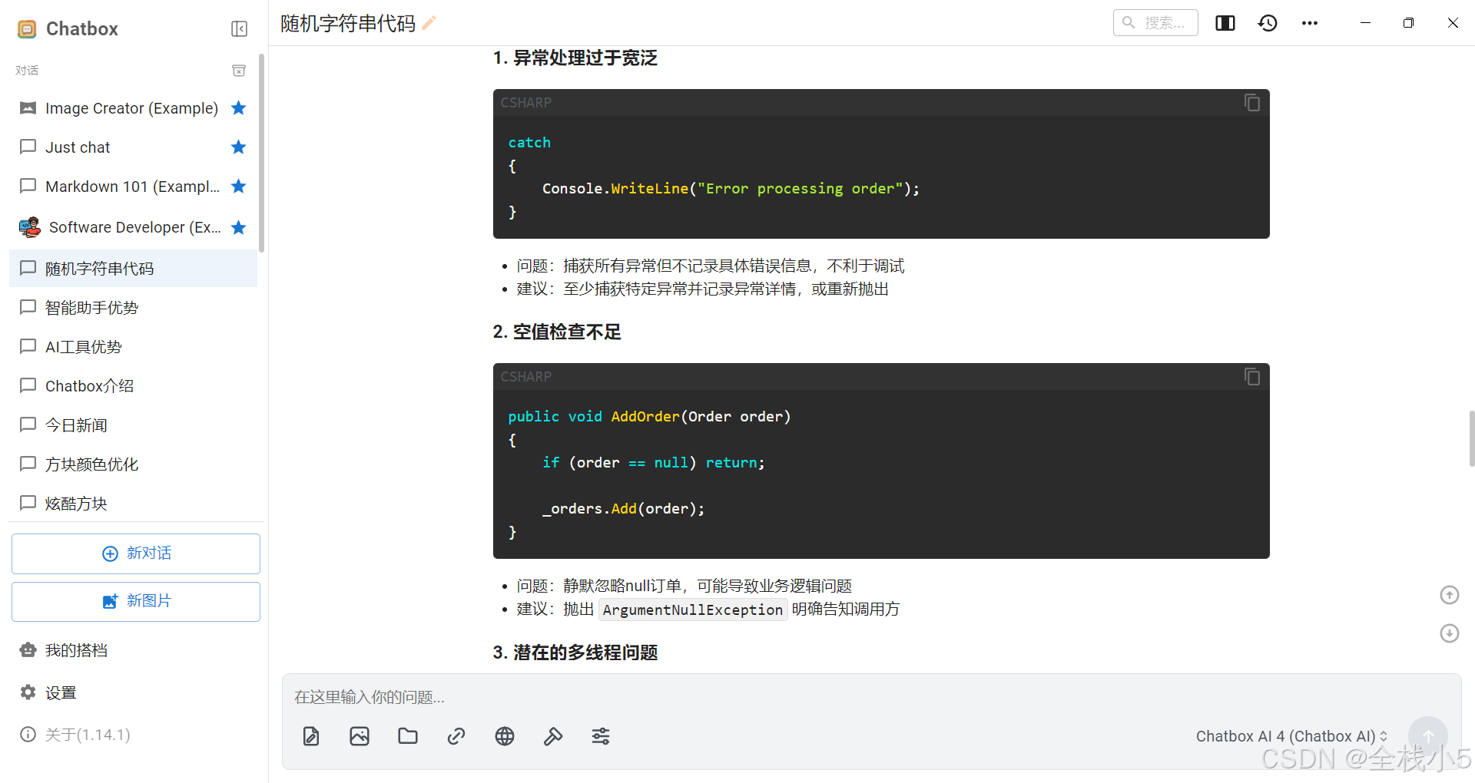Attach an image with picture icon
Viewport: 1475px width, 783px height.
click(360, 736)
